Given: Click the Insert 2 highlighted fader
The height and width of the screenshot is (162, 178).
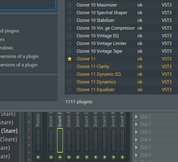Looking at the screenshot, I should [x=60, y=140].
